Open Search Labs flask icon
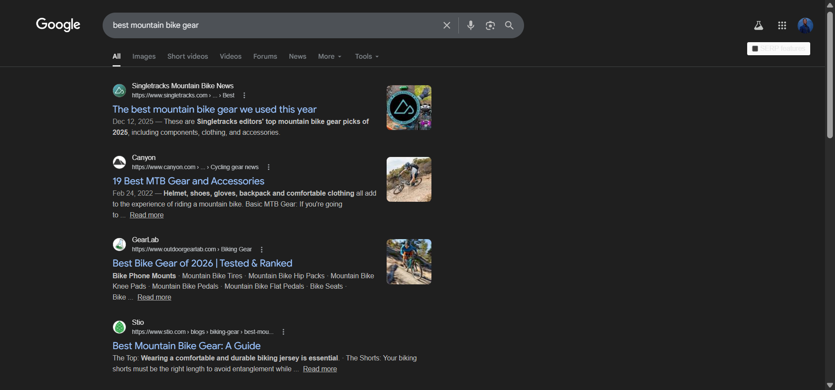The image size is (835, 390). pyautogui.click(x=758, y=26)
